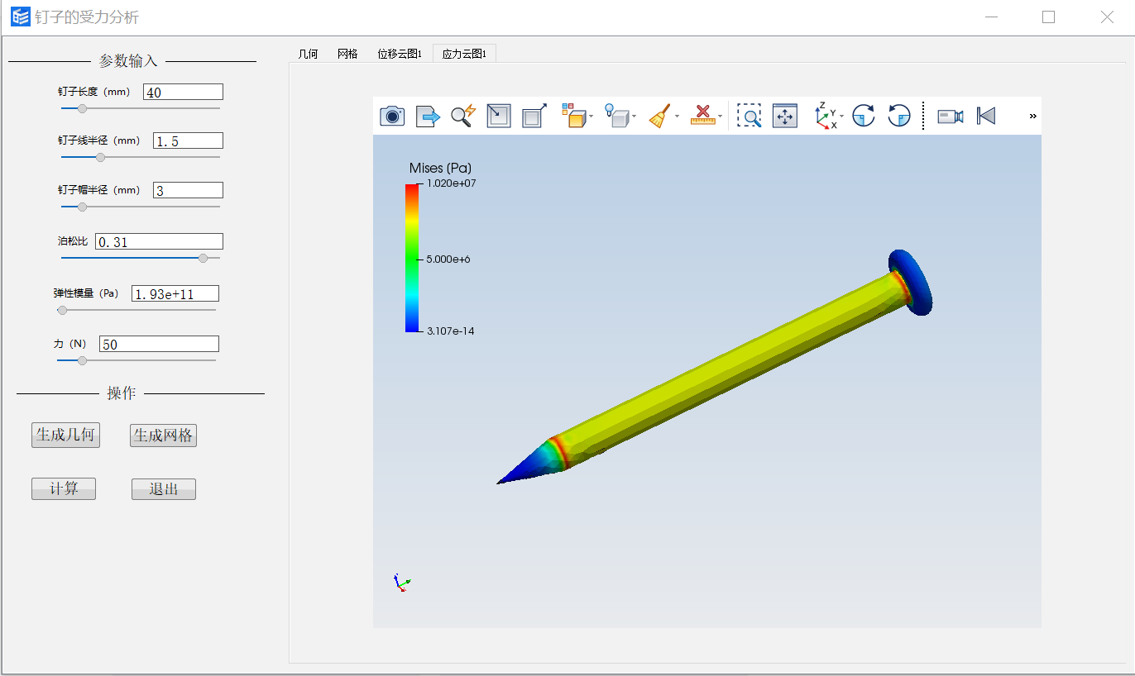Click the 力 (N) input field
The width and height of the screenshot is (1135, 676).
click(x=159, y=344)
